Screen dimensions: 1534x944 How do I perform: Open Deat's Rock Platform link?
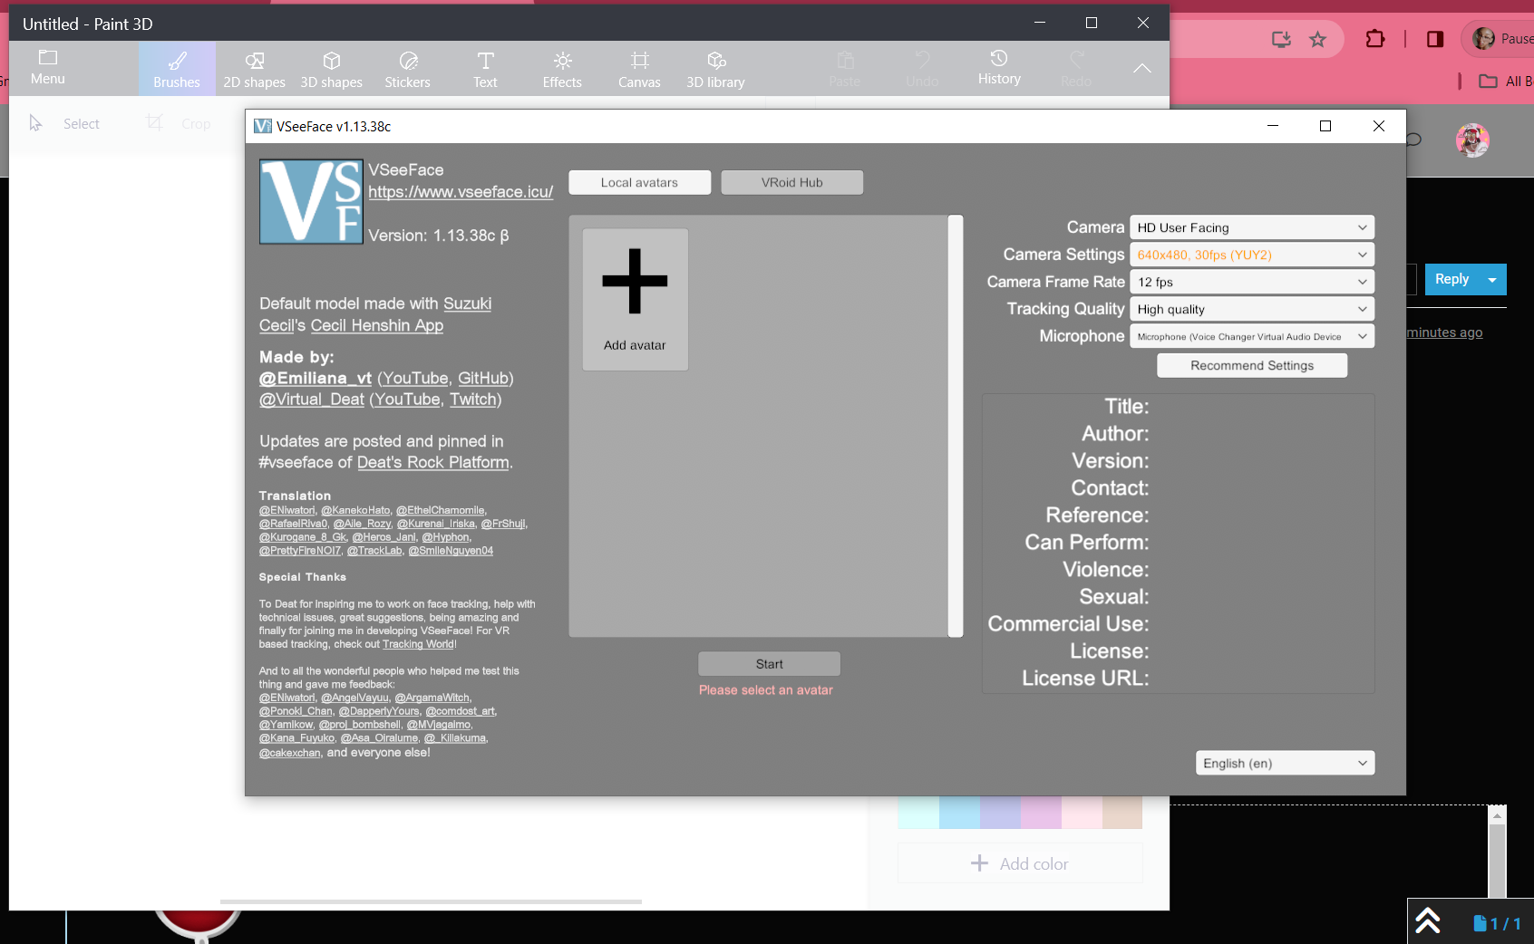[x=432, y=462]
